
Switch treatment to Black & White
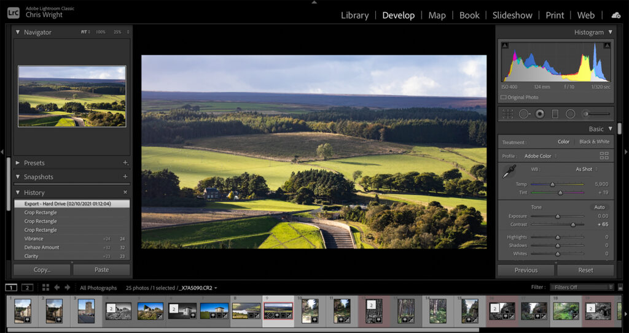[594, 142]
